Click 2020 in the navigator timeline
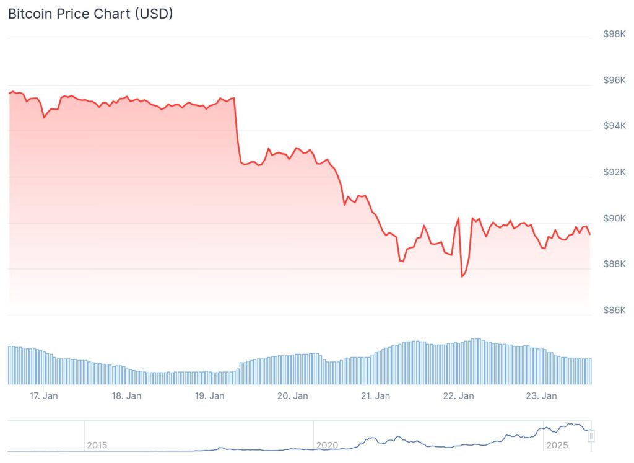Image resolution: width=634 pixels, height=463 pixels. [327, 445]
